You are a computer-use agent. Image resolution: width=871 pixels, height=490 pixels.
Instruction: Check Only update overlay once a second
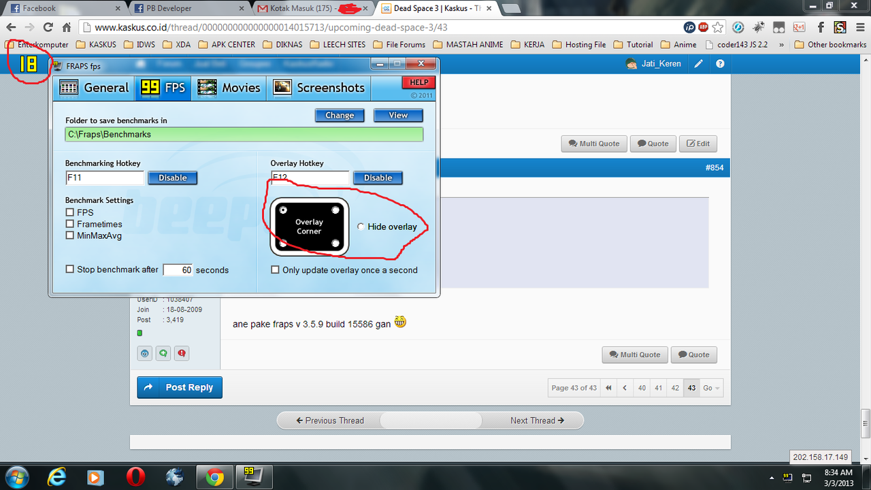[275, 270]
